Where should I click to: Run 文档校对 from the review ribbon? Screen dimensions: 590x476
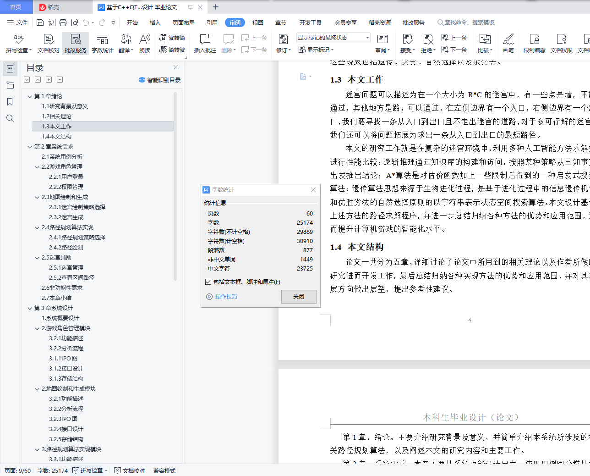[x=49, y=44]
